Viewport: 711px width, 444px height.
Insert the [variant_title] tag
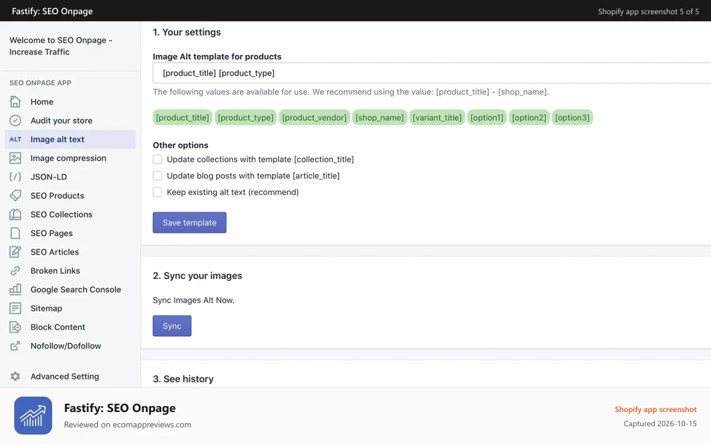click(x=437, y=118)
